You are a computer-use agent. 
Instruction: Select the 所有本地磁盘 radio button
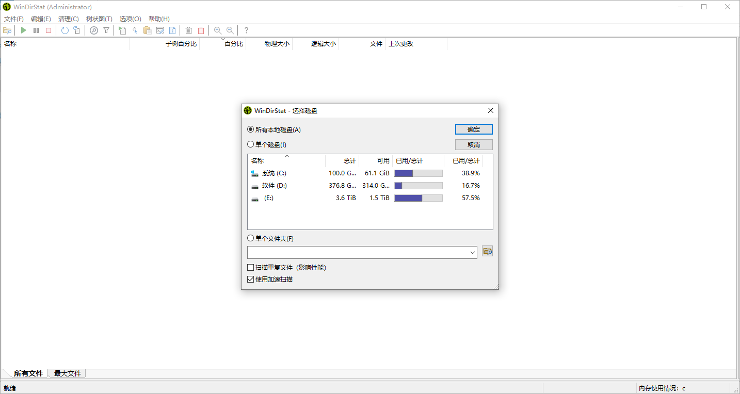(250, 130)
